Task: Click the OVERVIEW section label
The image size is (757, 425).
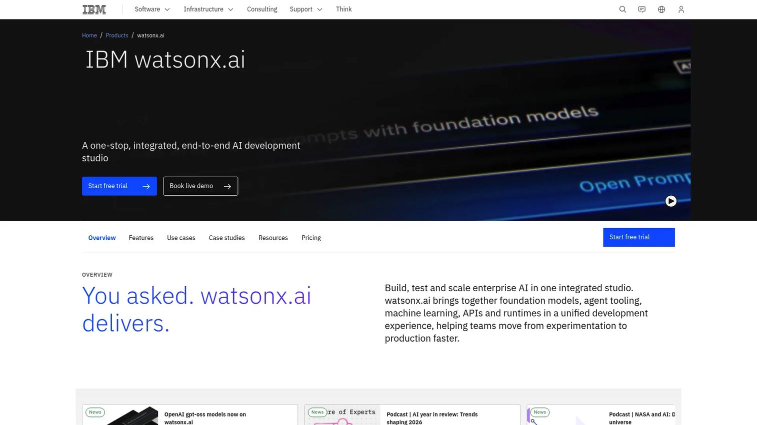Action: [x=97, y=275]
